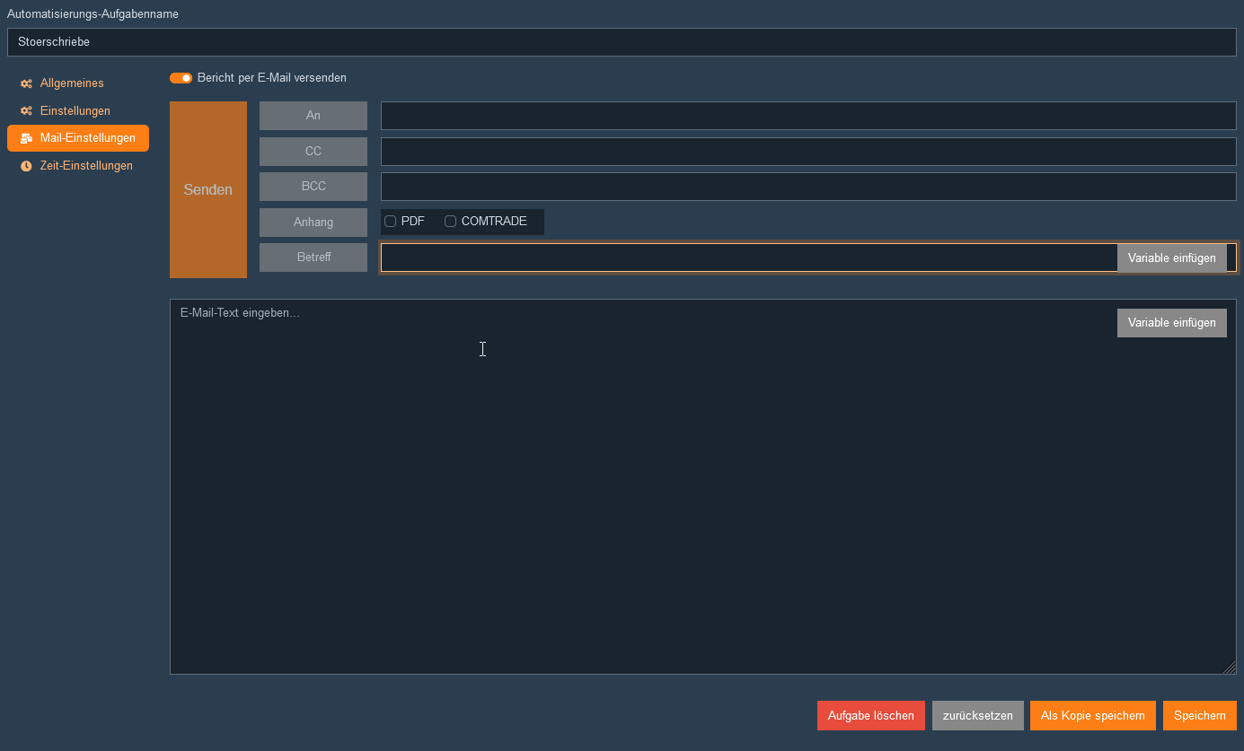
Task: Disable the Bericht per E-Mail versenden toggle
Action: click(x=181, y=78)
